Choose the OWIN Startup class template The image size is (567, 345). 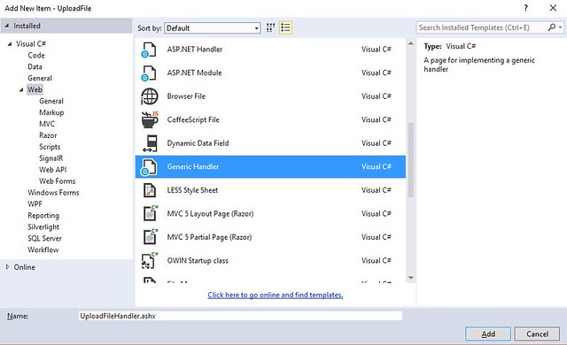point(270,261)
